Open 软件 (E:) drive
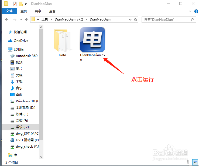This screenshot has width=199, height=166. point(19,114)
